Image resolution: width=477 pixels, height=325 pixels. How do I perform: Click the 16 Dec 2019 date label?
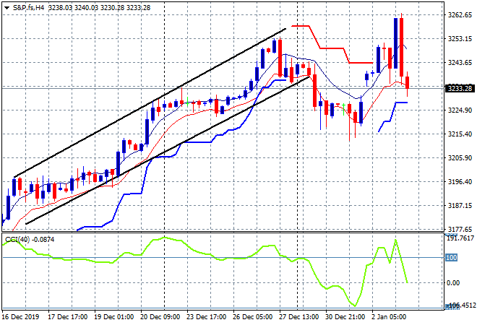(20, 317)
